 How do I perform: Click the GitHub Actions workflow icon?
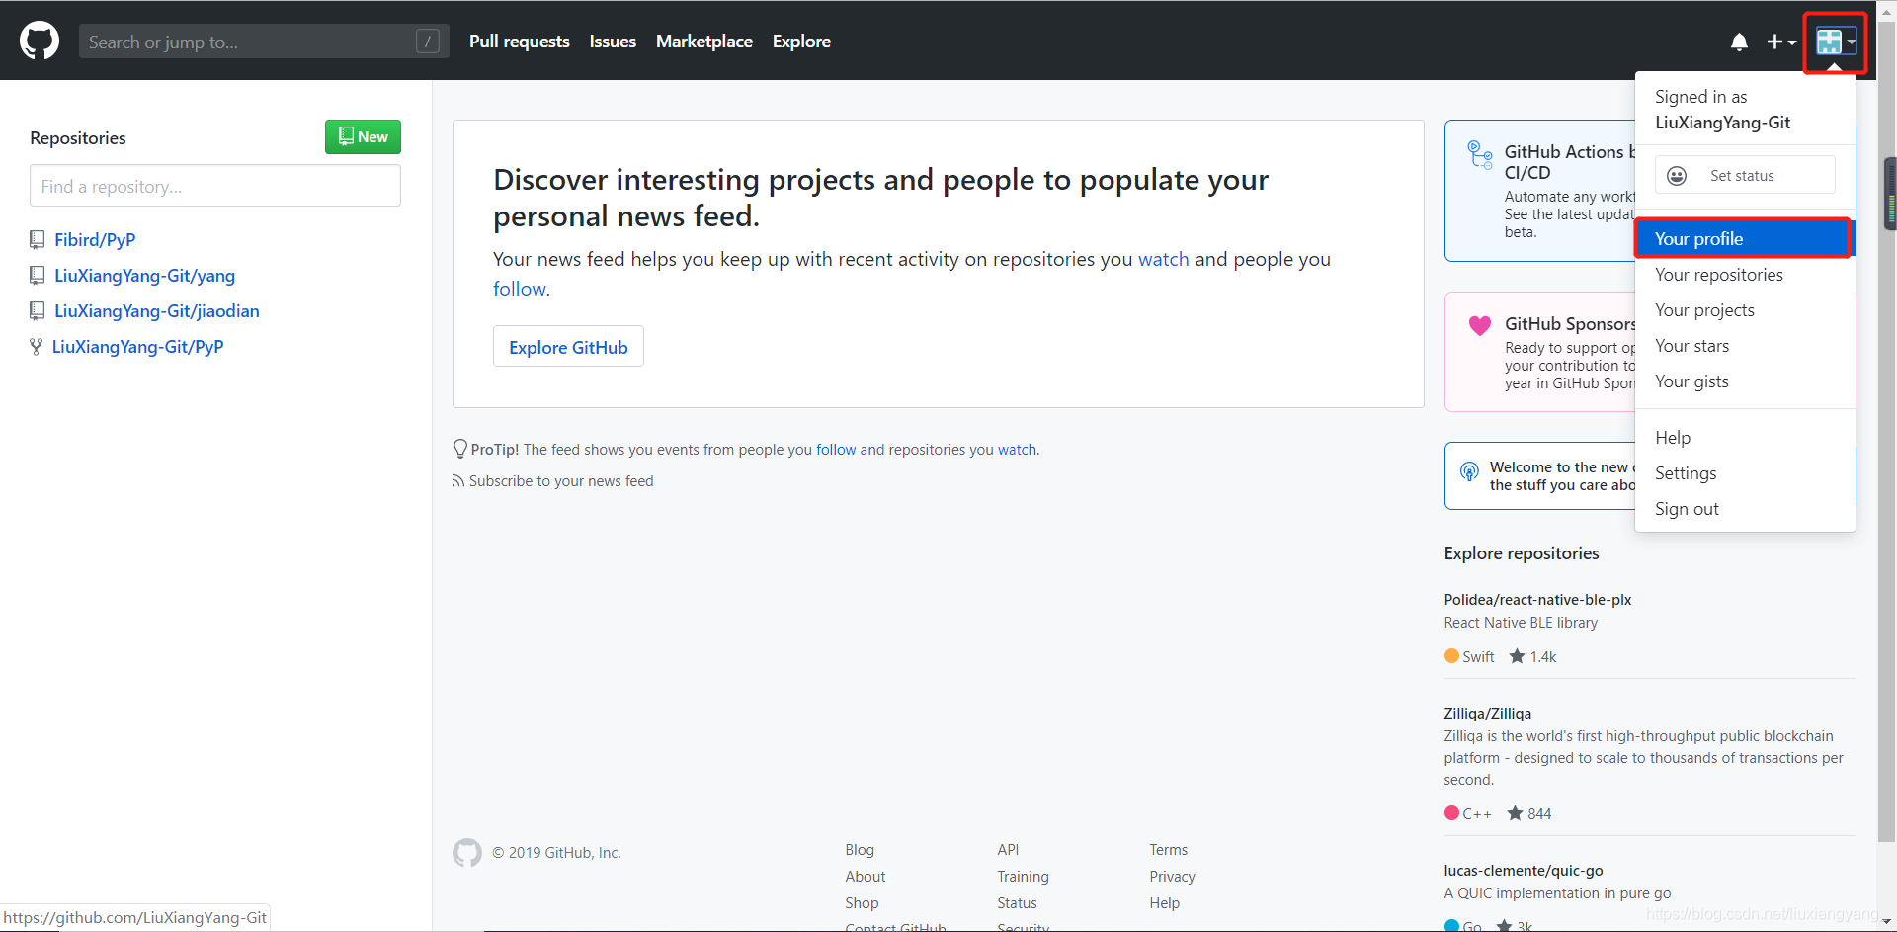tap(1480, 154)
